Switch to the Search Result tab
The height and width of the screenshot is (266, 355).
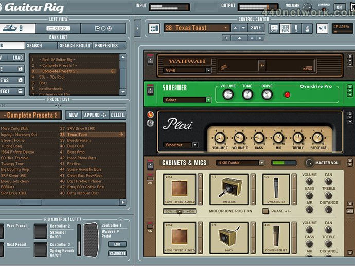75,45
